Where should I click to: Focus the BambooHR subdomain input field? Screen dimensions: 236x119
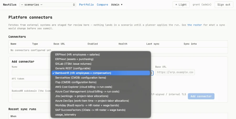click(x=31, y=96)
